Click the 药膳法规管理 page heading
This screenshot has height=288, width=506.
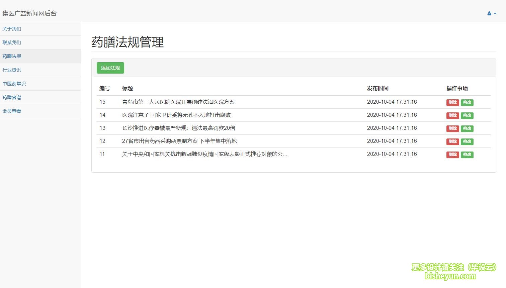pyautogui.click(x=128, y=42)
